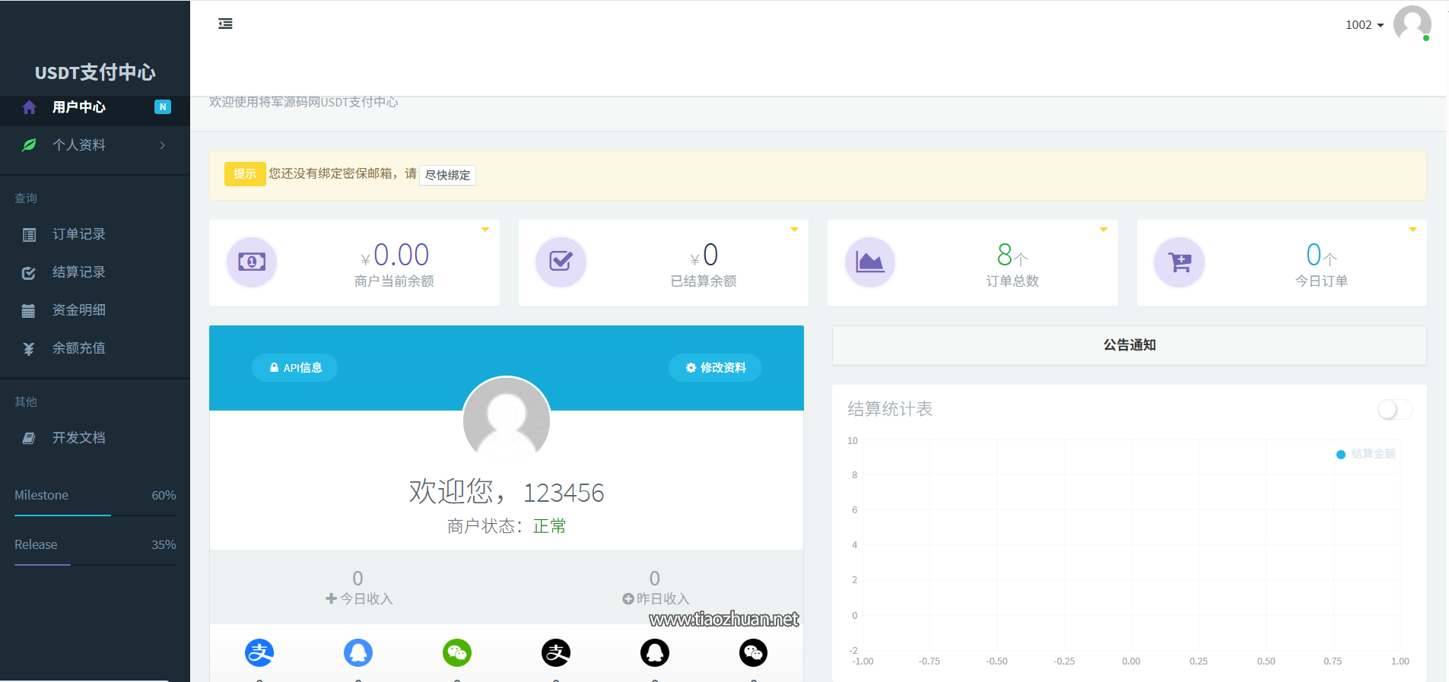Expand the 个人资料 sidebar submenu

point(94,145)
